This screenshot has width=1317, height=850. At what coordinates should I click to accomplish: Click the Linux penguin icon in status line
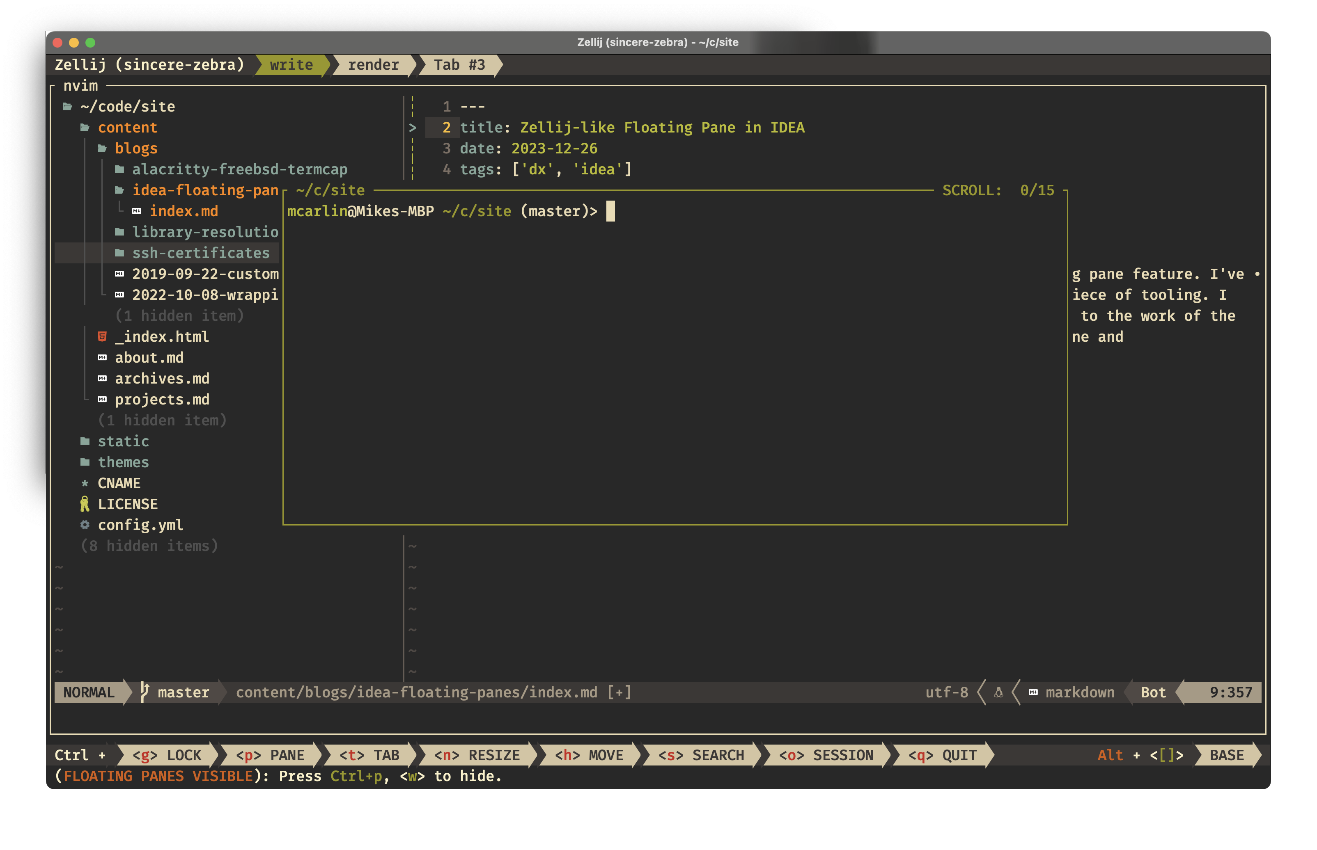998,692
